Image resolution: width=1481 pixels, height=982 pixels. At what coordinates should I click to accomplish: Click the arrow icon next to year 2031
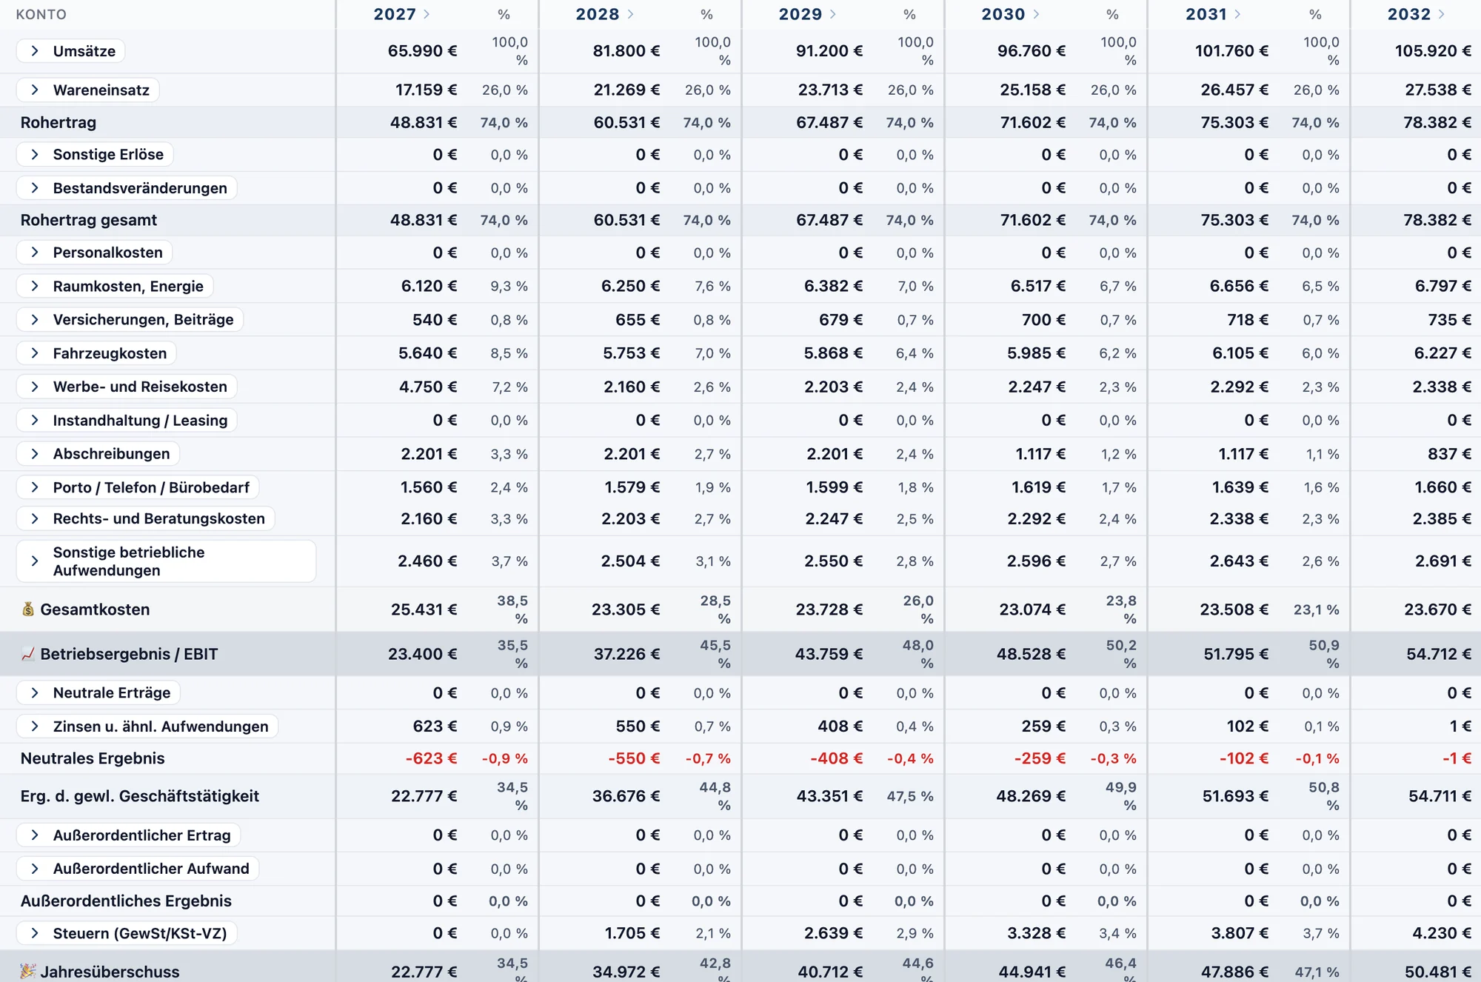[x=1237, y=14]
